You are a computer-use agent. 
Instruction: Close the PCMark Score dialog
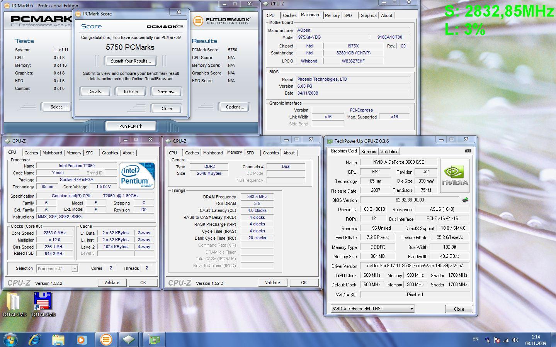coord(167,108)
